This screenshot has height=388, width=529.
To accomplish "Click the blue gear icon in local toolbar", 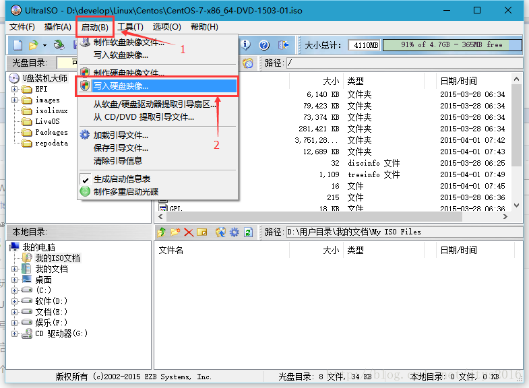I will [x=235, y=232].
